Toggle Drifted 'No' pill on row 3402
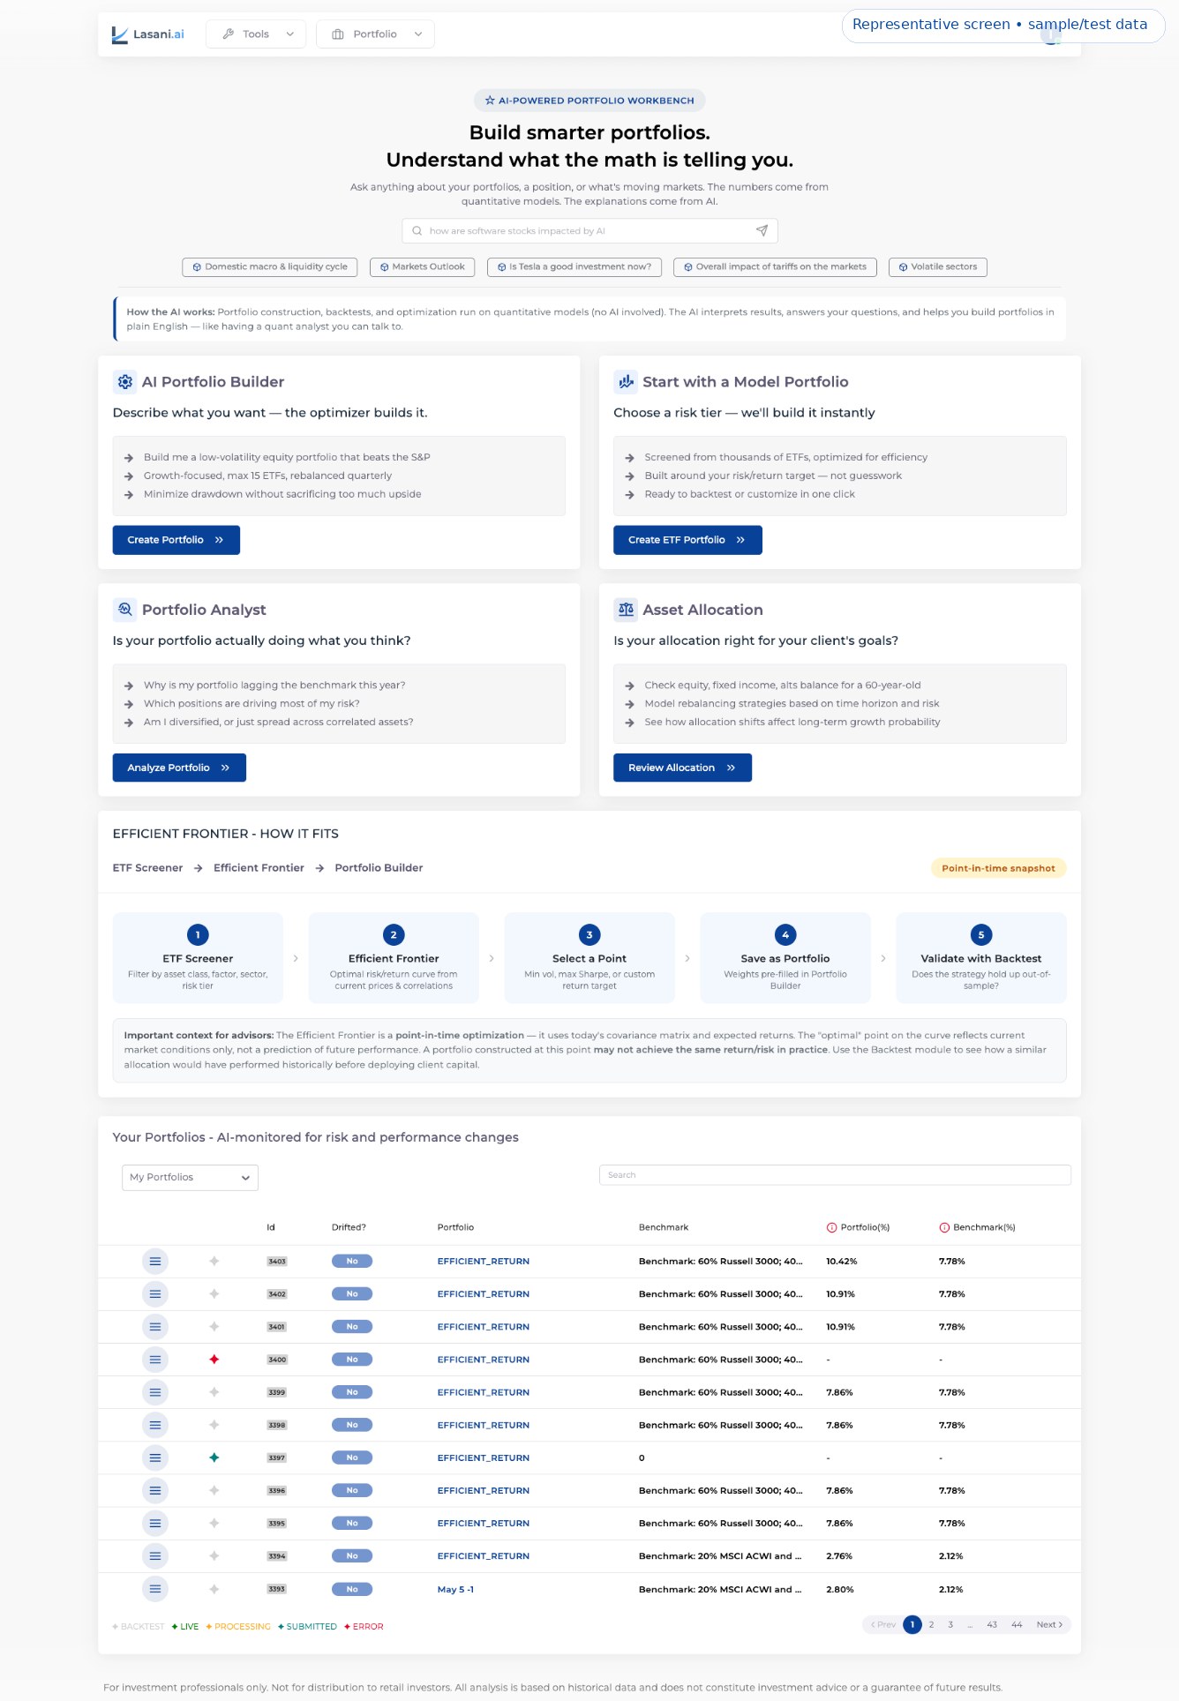The height and width of the screenshot is (1701, 1179). tap(352, 1294)
